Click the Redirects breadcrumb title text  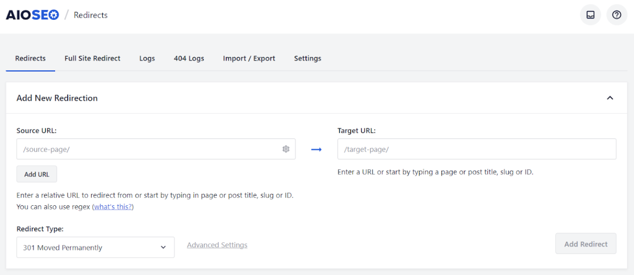coord(90,15)
